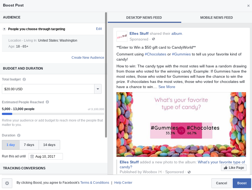Viewport: 252px width, 190px height.
Task: Click the globe audience icon beside Sponsored
Action: [x=153, y=39]
